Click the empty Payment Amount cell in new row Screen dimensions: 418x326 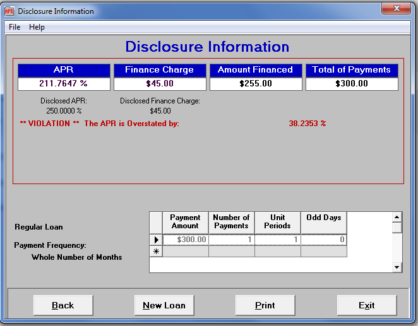[186, 251]
